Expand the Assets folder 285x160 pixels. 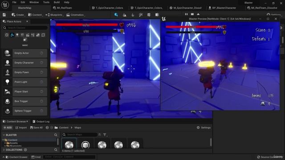coord(5,143)
